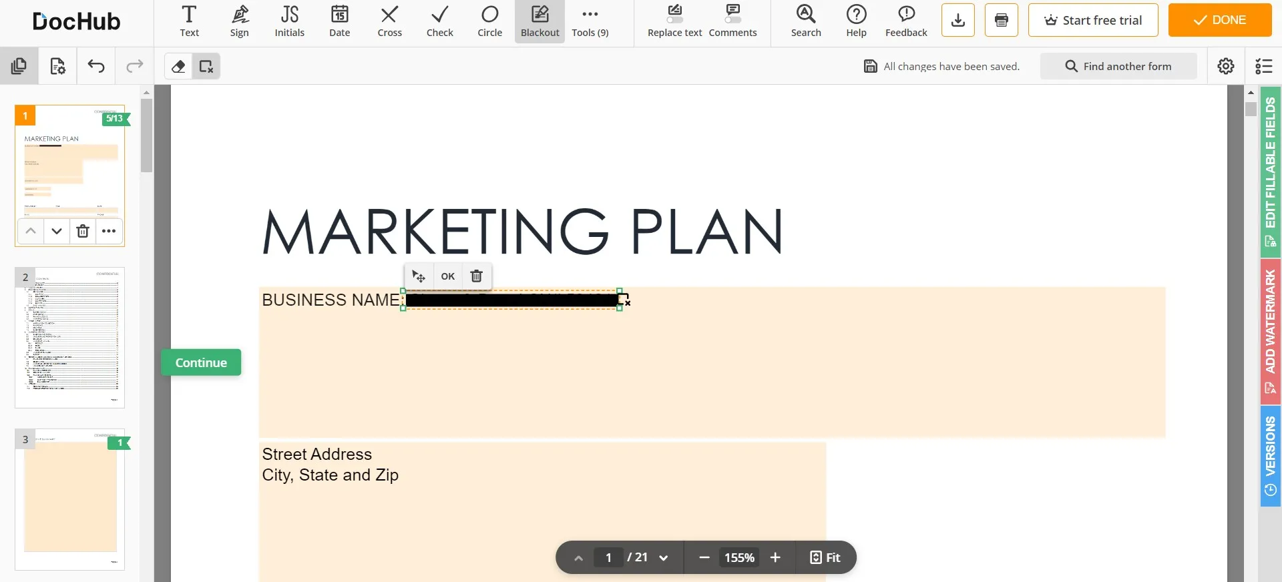
Task: Open the Feedback form
Action: (x=906, y=21)
